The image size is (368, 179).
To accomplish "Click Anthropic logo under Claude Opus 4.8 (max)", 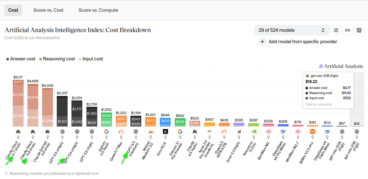I will pyautogui.click(x=33, y=132).
